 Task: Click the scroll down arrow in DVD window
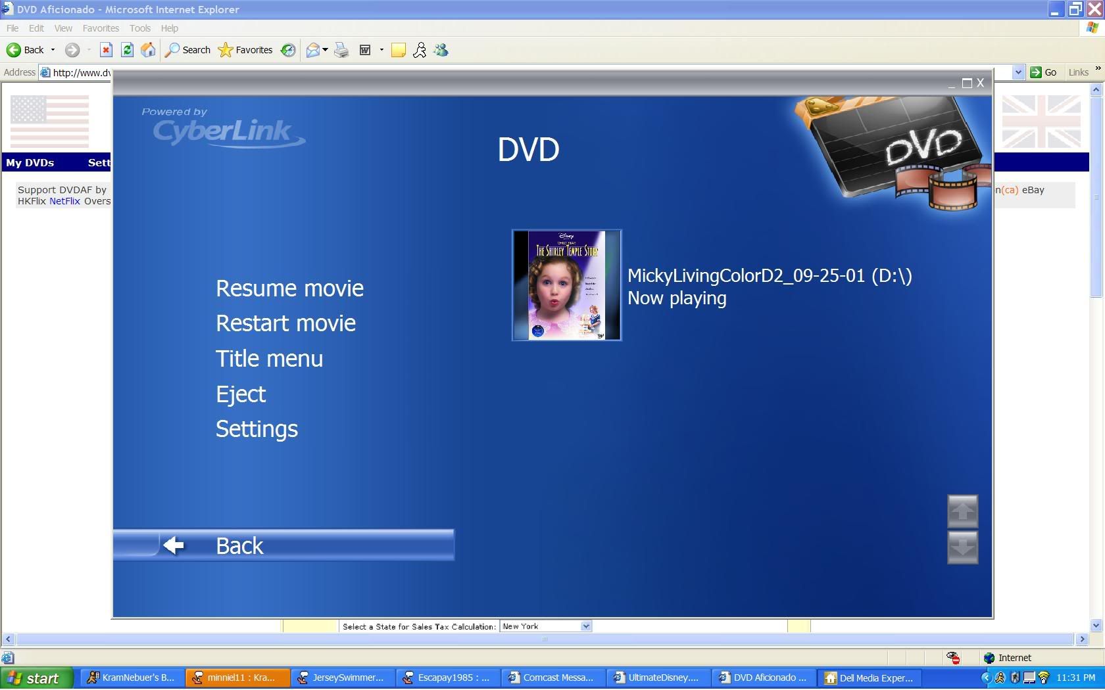(x=963, y=547)
